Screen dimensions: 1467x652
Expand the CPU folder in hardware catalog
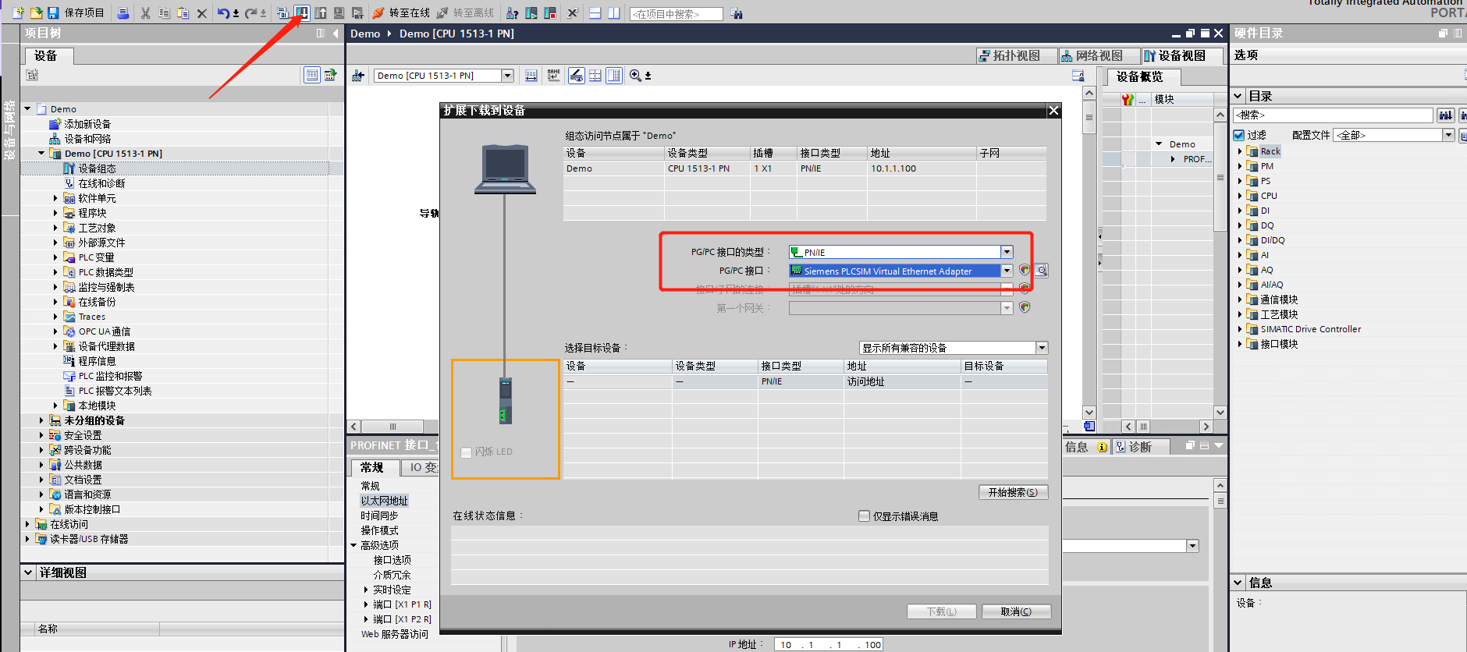click(1240, 196)
